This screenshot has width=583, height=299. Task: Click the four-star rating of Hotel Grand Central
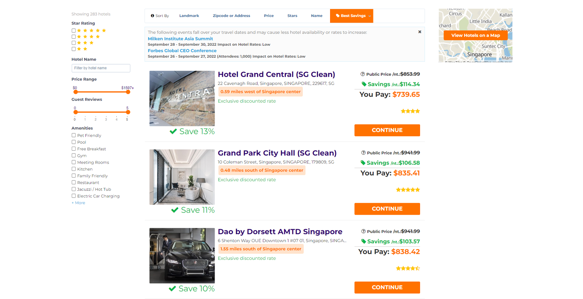(x=410, y=111)
